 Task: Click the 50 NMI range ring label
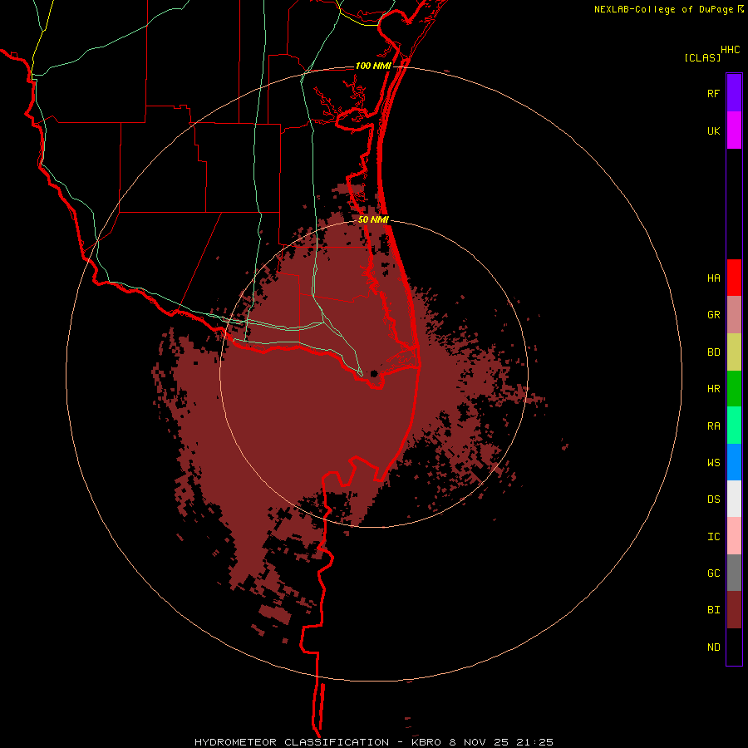[x=373, y=219]
